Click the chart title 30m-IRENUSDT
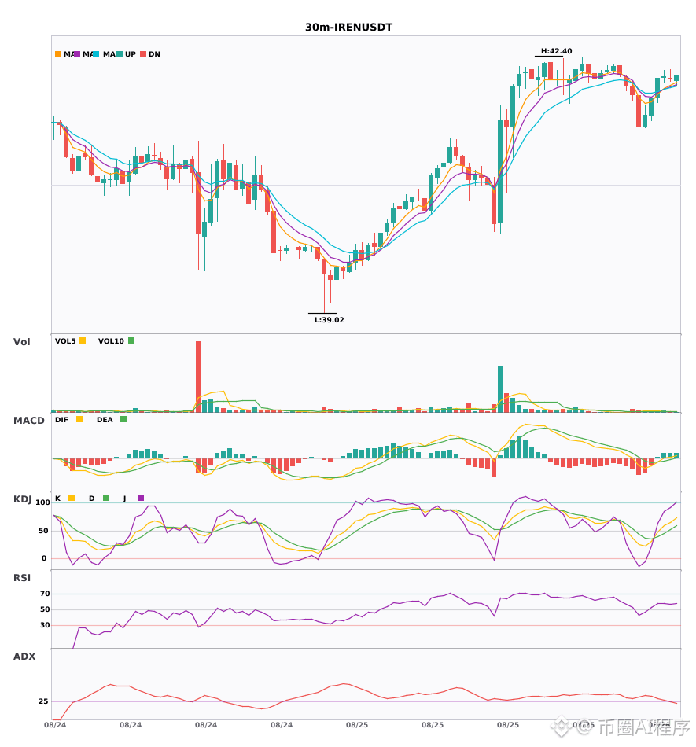Viewport: 696px width, 747px height. (x=348, y=28)
